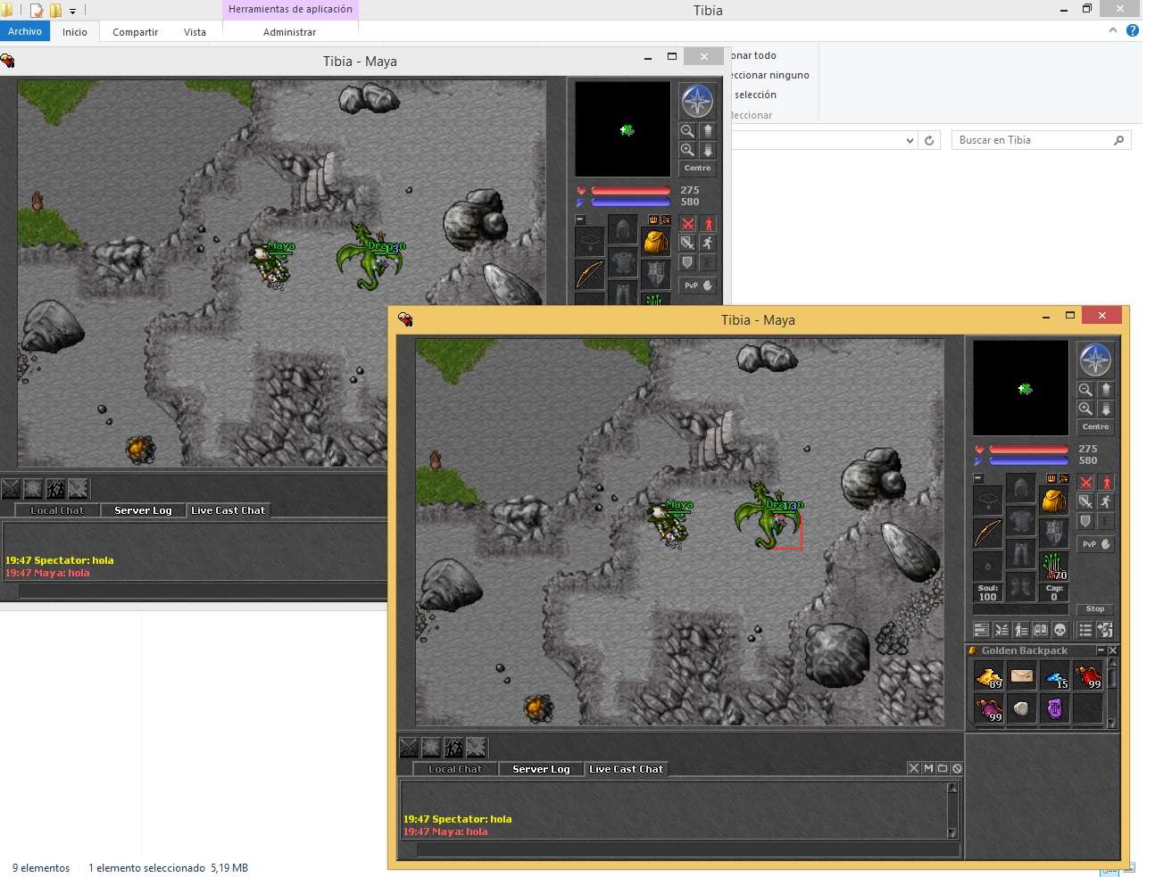The height and width of the screenshot is (877, 1155).
Task: Switch to Server Log tab in front window
Action: tap(541, 769)
